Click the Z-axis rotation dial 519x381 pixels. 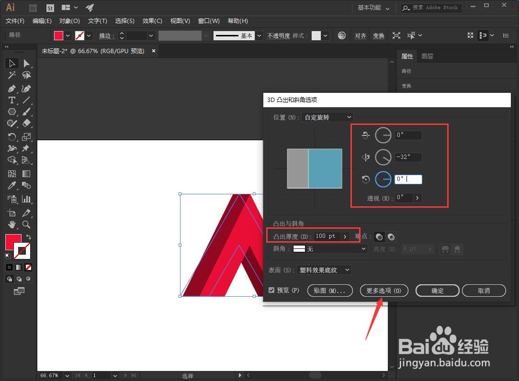coord(383,179)
